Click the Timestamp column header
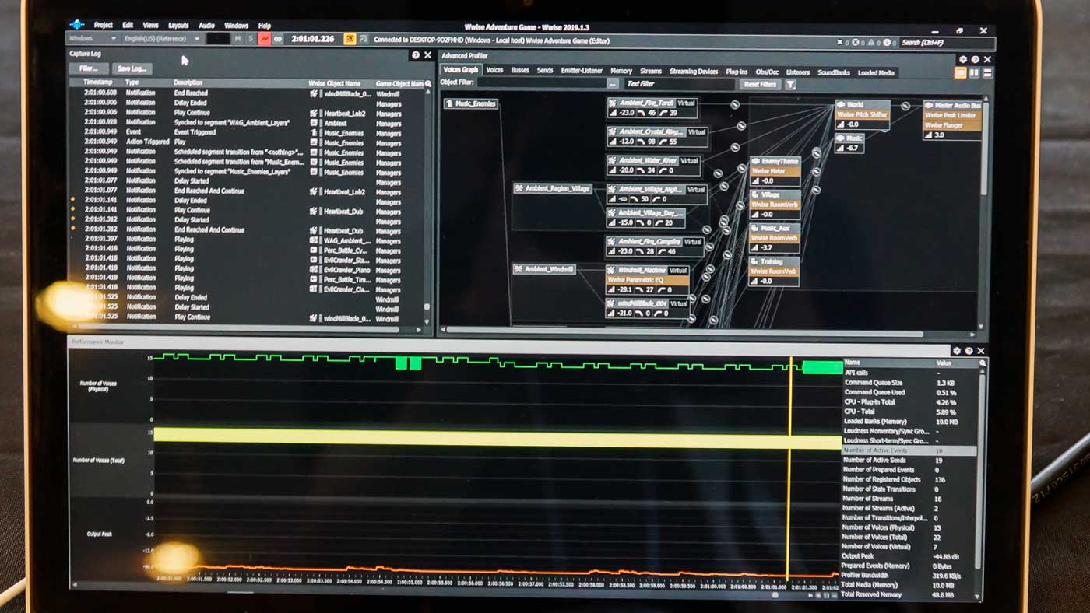Viewport: 1090px width, 613px height. [x=98, y=82]
